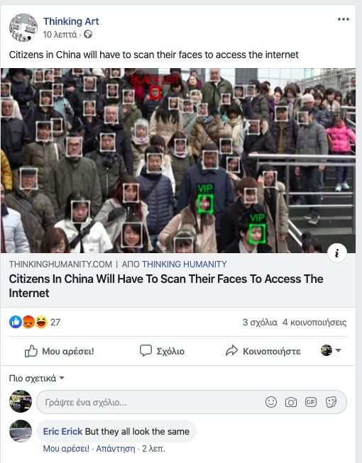Open the post options three-dots menu
The height and width of the screenshot is (463, 362).
[344, 19]
